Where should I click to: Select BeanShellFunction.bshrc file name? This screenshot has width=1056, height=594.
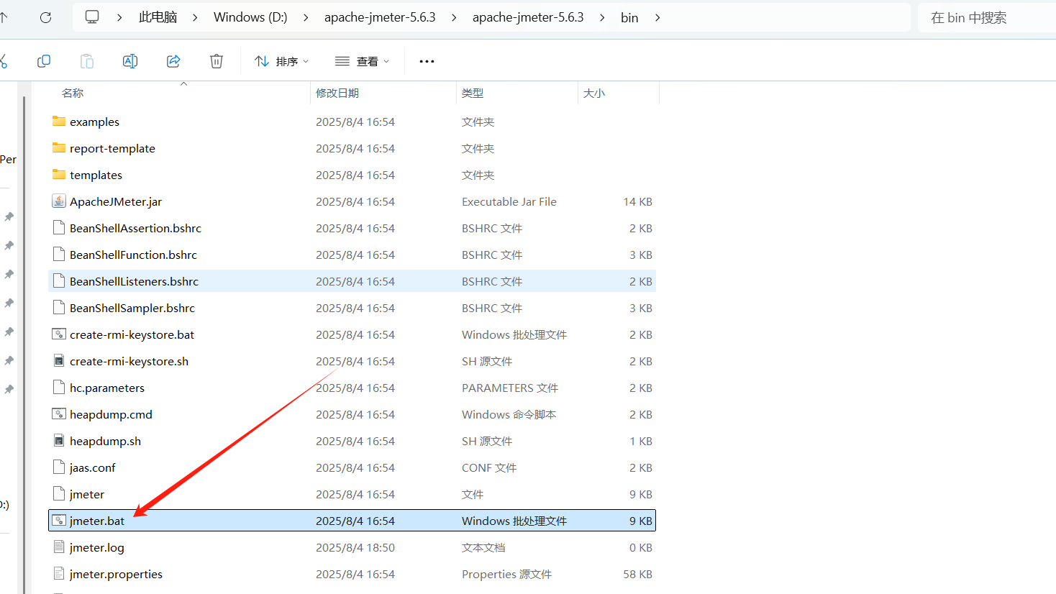point(133,255)
